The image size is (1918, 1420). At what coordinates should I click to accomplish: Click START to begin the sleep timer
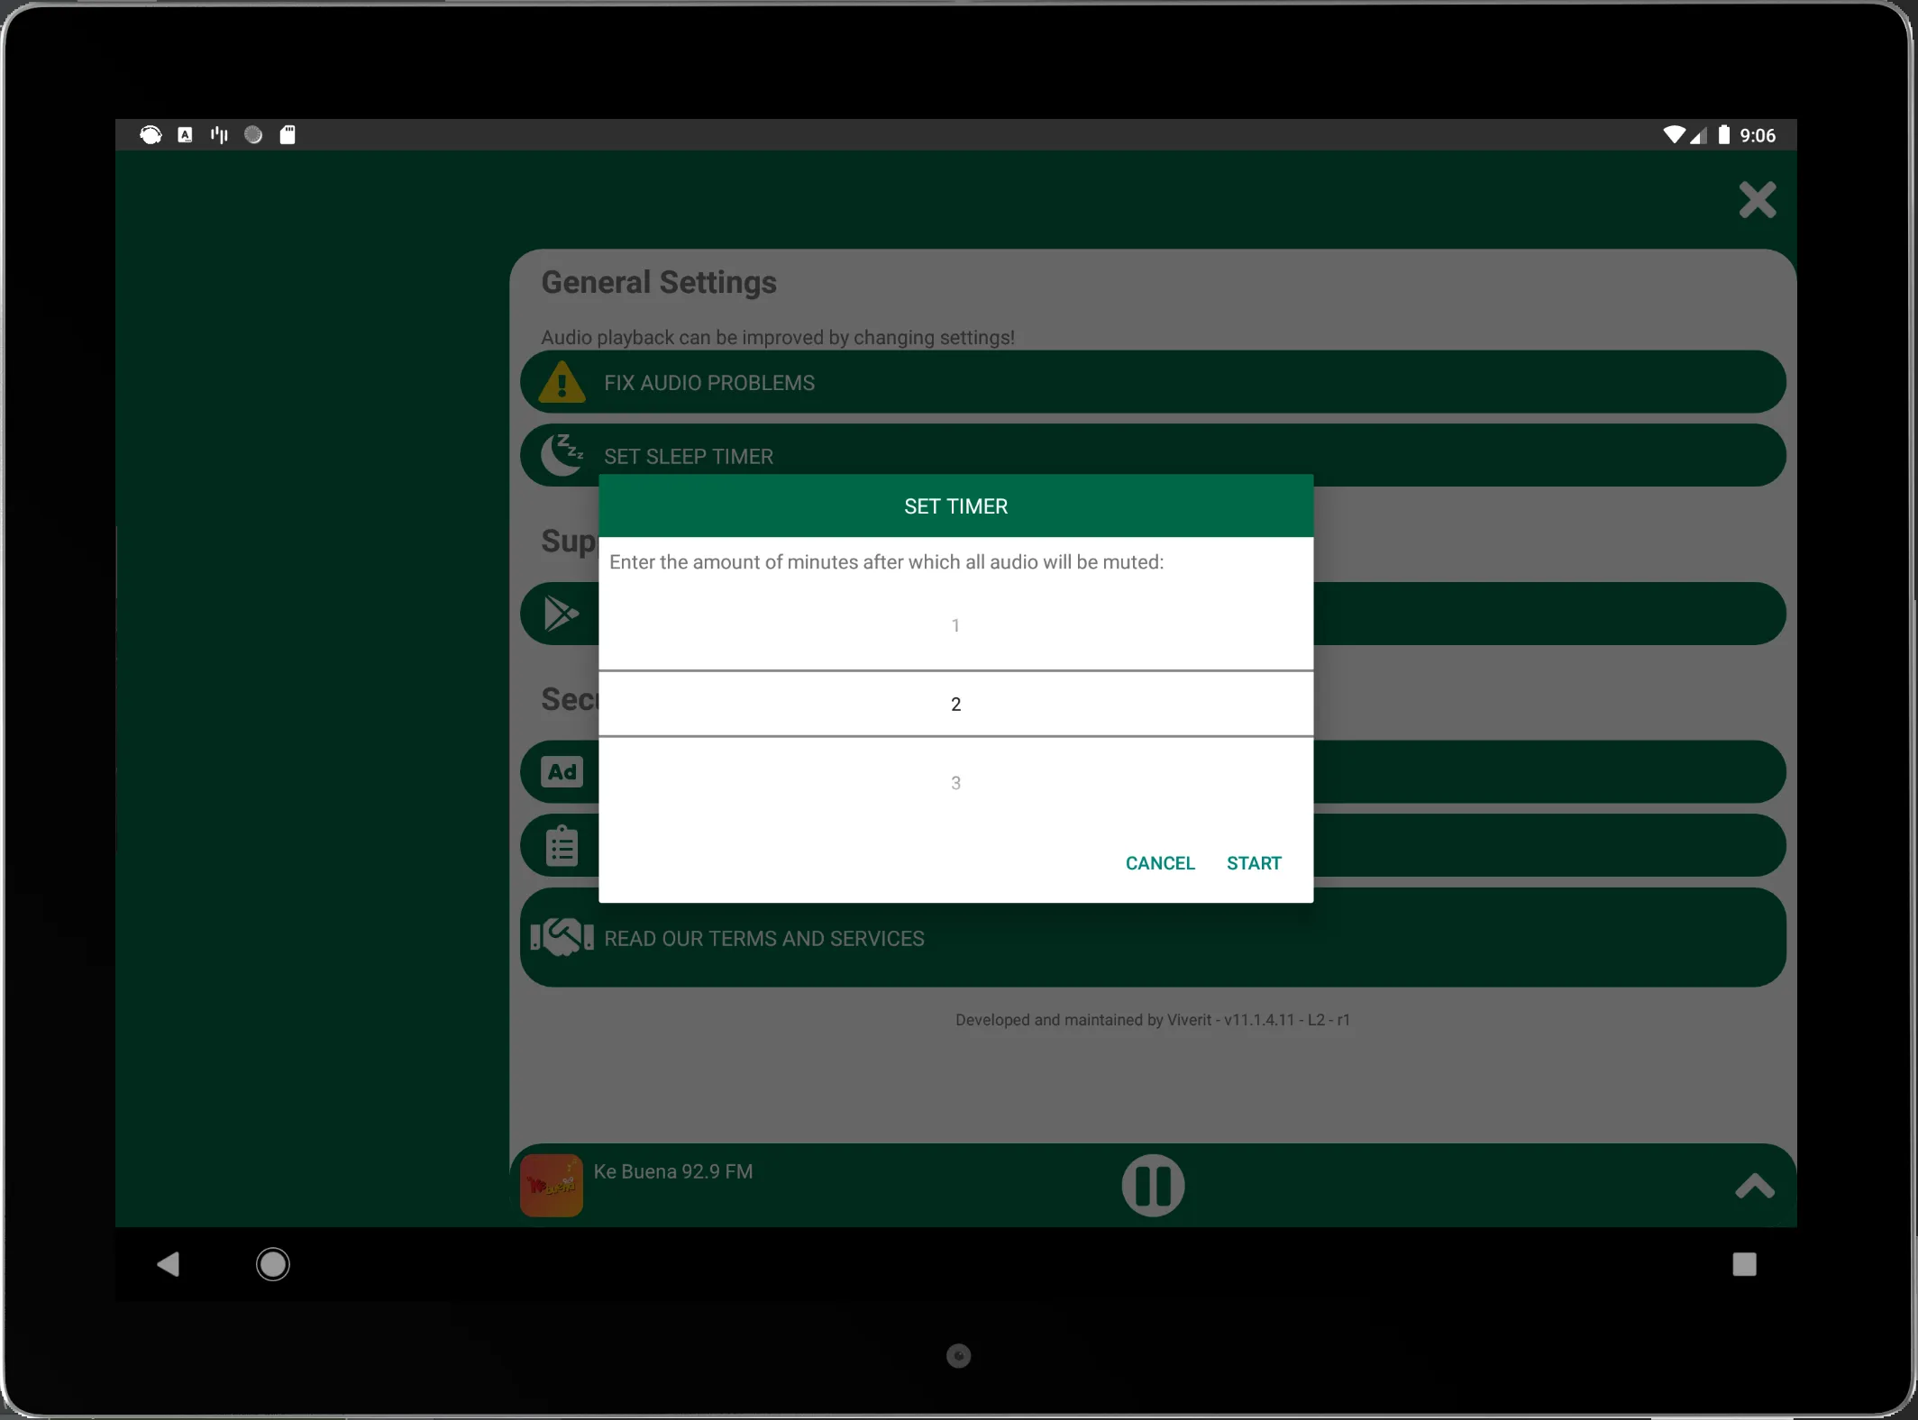pos(1253,862)
